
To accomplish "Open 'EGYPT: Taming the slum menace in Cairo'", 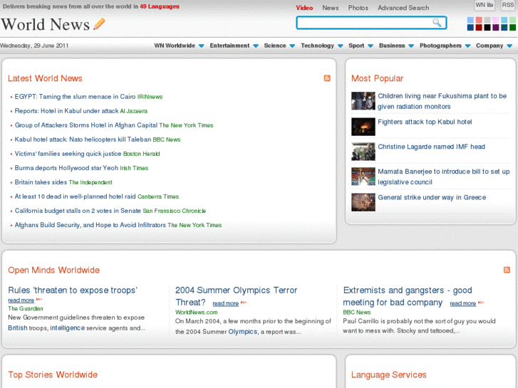I will click(75, 96).
